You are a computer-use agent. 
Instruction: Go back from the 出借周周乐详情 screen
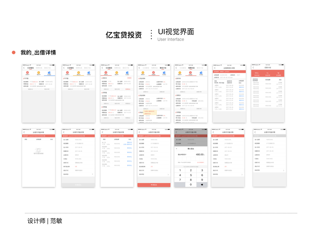point(215,68)
